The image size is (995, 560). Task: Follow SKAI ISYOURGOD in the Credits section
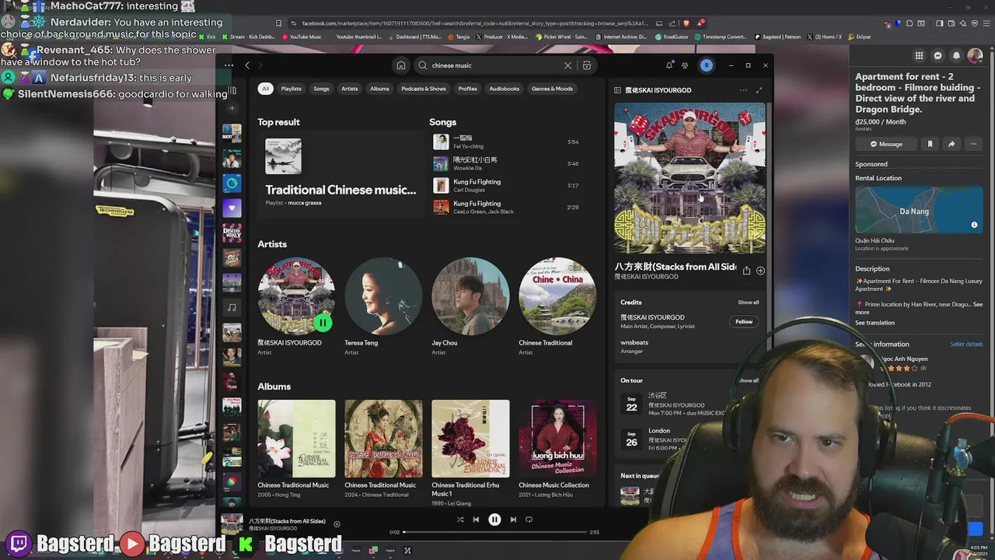(744, 321)
